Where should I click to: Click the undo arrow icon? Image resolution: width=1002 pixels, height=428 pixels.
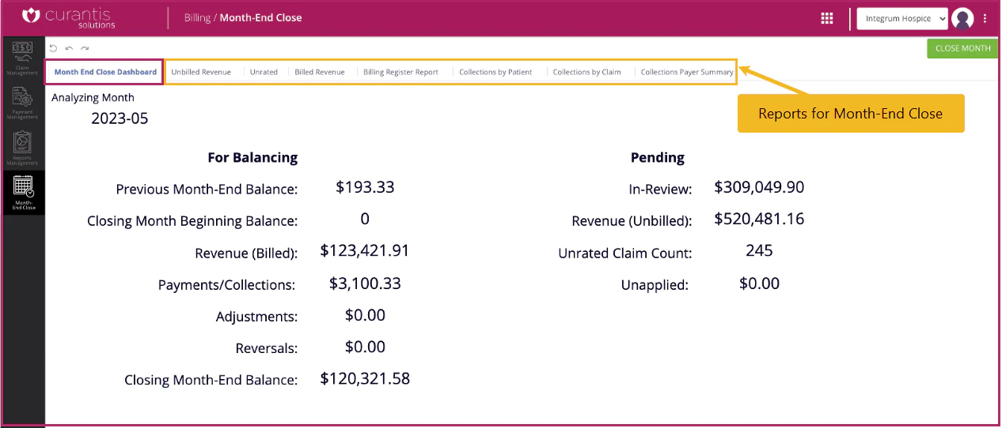point(69,48)
